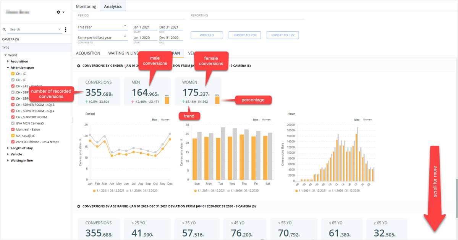Click the search magnifier icon in sidebar
458x240 pixels.
[4, 29]
